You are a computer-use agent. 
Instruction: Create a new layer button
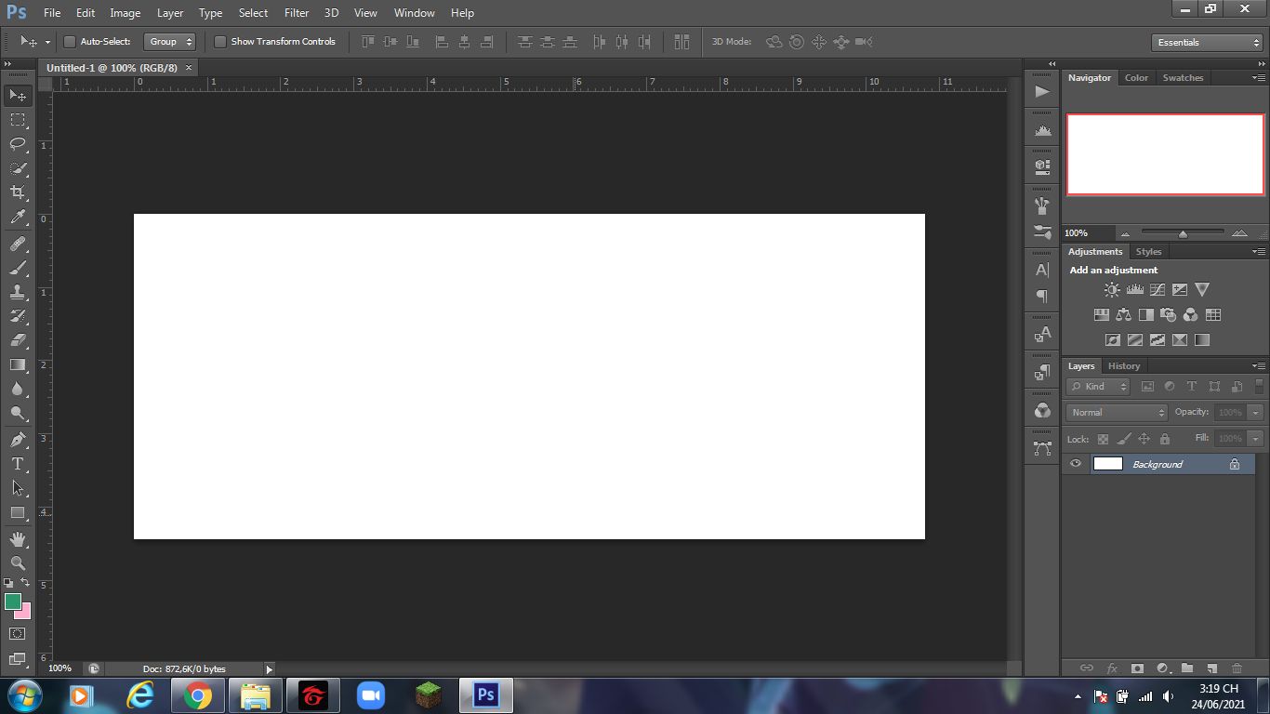coord(1211,668)
